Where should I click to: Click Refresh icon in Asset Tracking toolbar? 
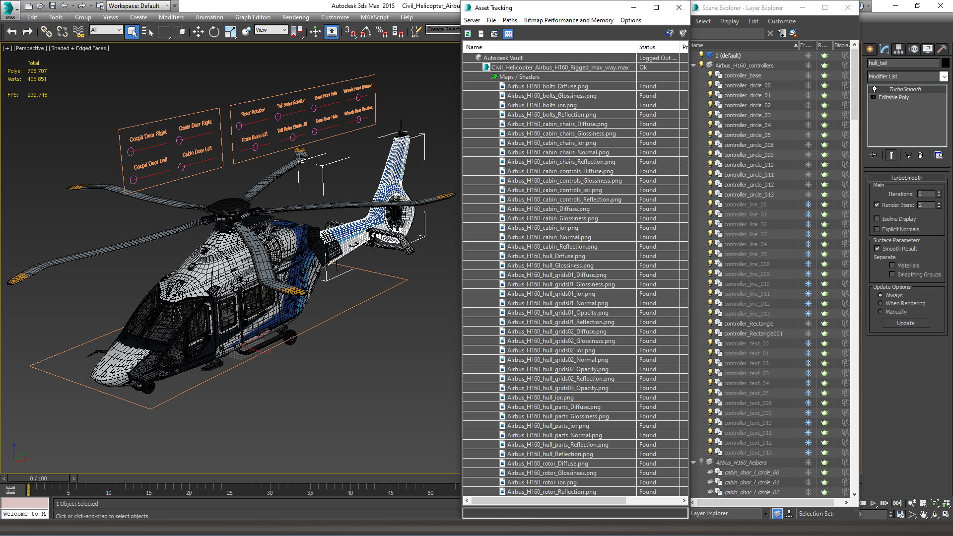(468, 34)
